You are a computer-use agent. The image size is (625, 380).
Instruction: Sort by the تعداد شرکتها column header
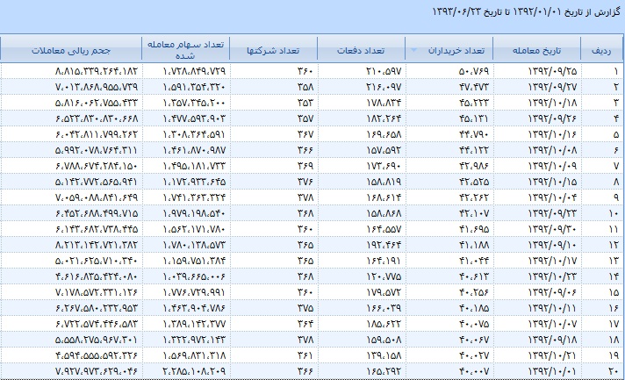273,51
